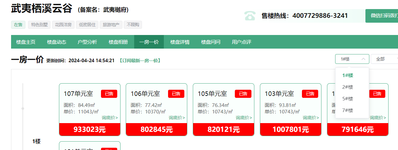
Task: Select the 一房一价 tab
Action: pos(149,42)
